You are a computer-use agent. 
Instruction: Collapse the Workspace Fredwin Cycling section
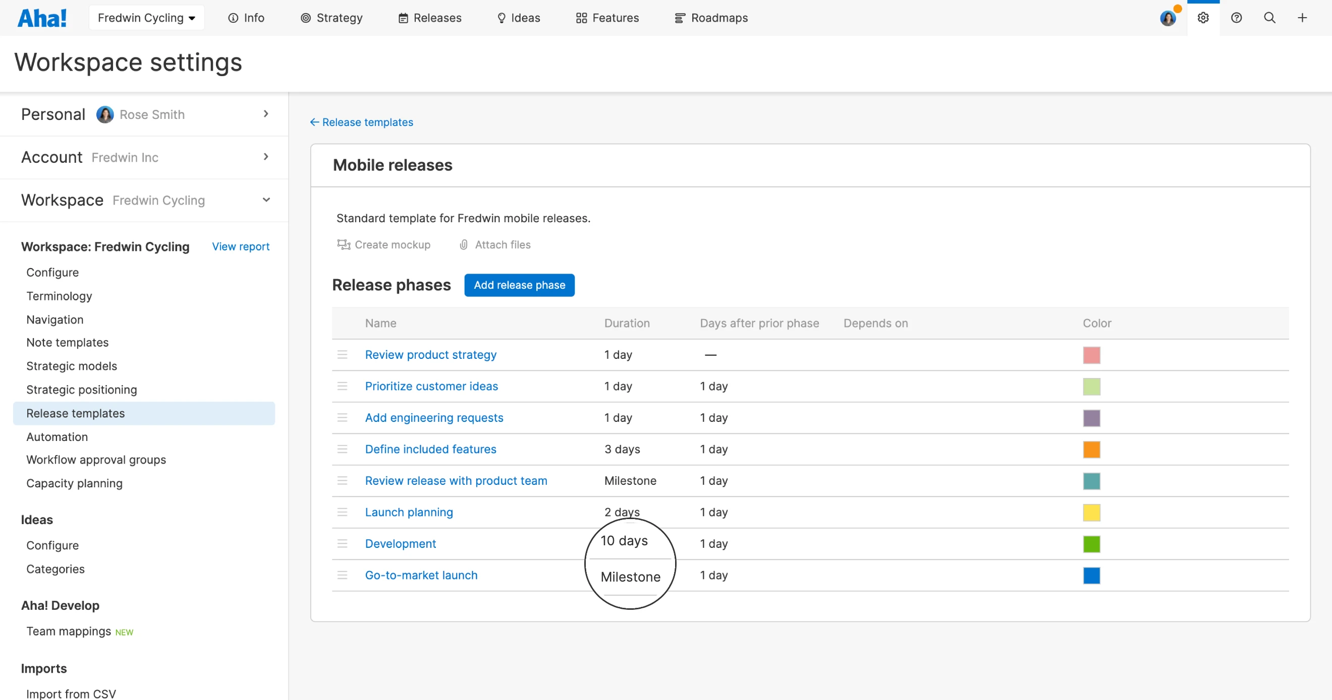pyautogui.click(x=266, y=200)
